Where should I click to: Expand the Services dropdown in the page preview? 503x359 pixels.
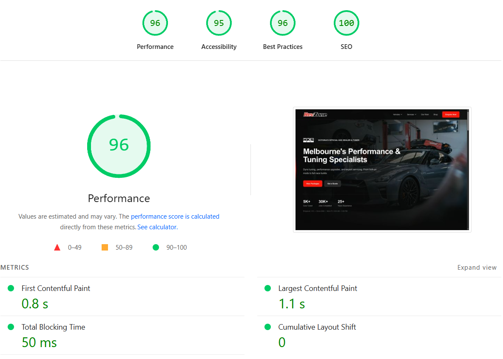412,114
